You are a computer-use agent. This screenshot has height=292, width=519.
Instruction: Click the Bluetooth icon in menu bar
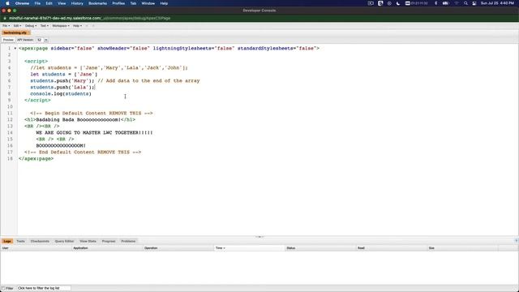coord(436,3)
